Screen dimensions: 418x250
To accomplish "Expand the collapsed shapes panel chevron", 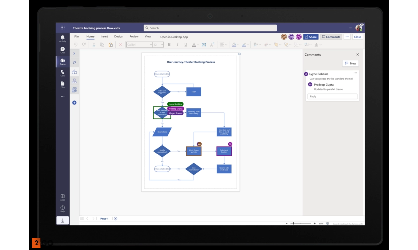I will pyautogui.click(x=74, y=53).
